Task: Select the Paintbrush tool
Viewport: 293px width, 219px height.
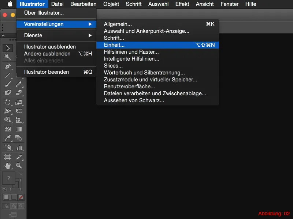Action: coord(8,84)
